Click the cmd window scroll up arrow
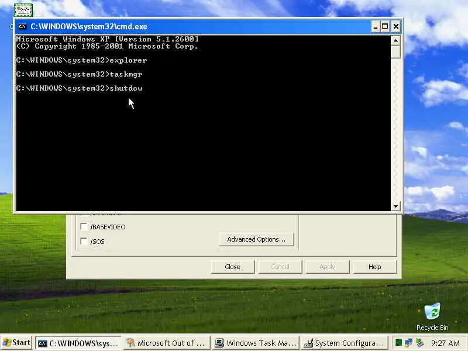 point(395,40)
